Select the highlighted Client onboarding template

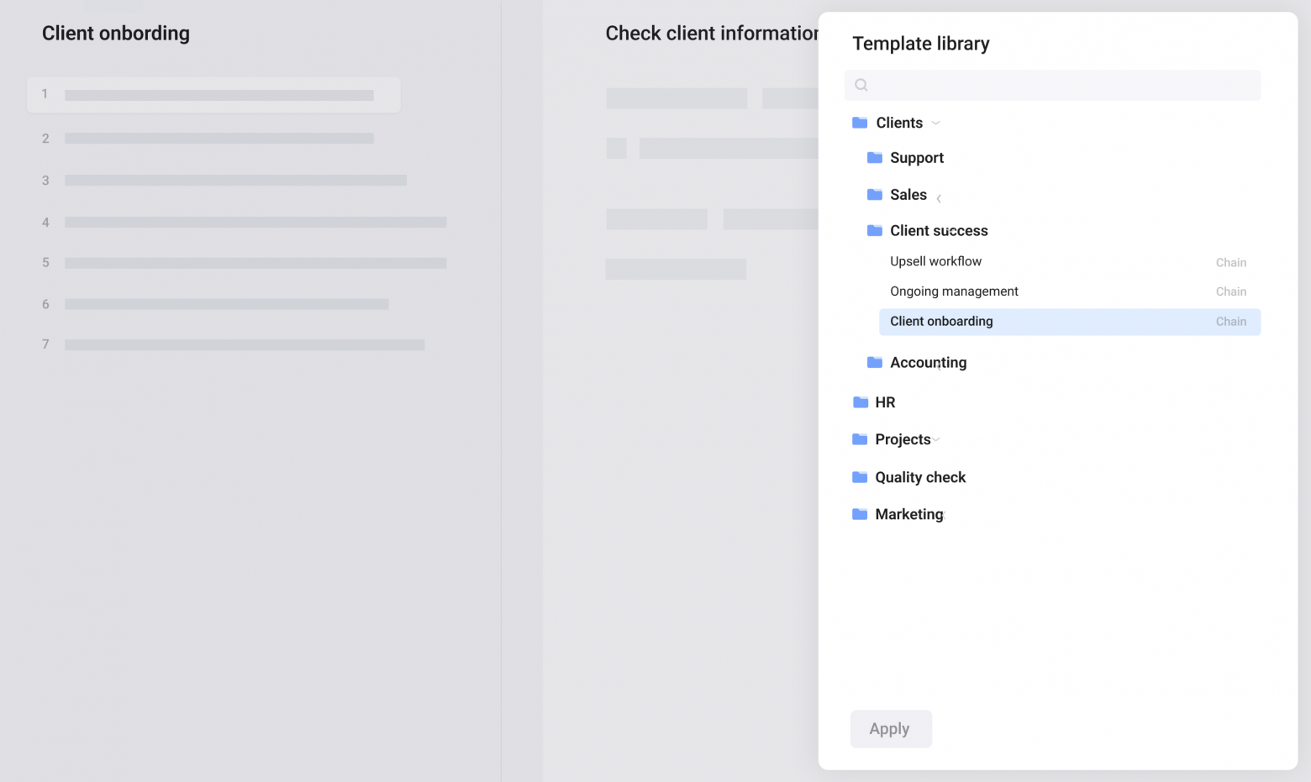pos(1070,322)
